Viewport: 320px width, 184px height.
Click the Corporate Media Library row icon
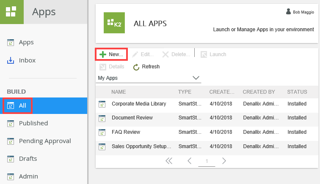click(102, 104)
